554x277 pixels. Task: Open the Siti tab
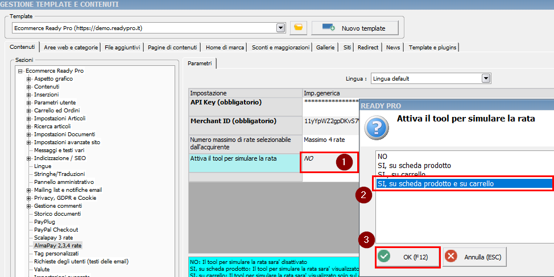coord(348,47)
